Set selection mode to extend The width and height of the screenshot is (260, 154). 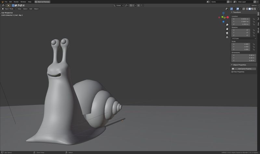click(16, 6)
